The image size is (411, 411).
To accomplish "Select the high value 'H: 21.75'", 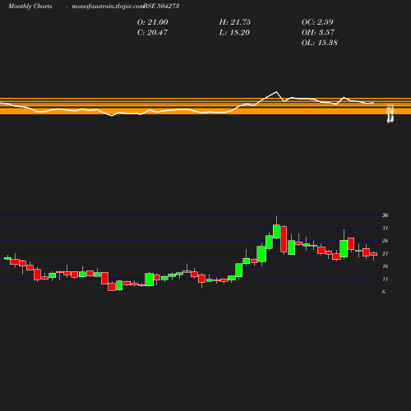I will (x=235, y=22).
